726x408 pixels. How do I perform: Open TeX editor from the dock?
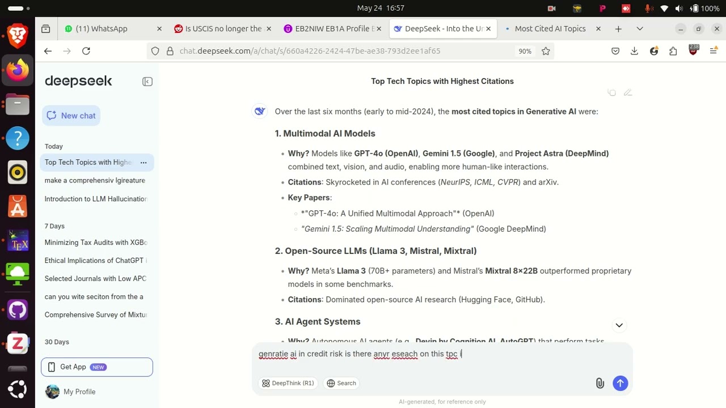point(18,241)
